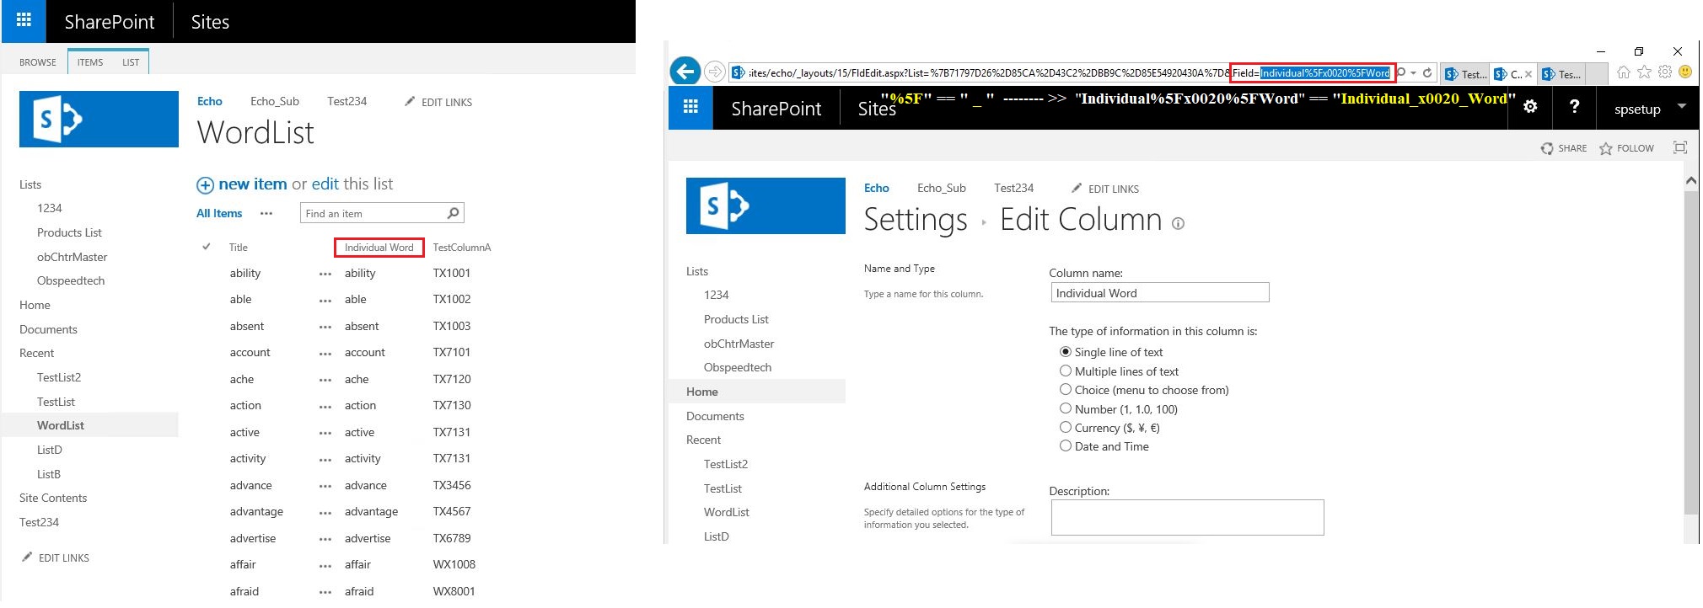Toggle select-all checkmark in list header

coord(207,247)
